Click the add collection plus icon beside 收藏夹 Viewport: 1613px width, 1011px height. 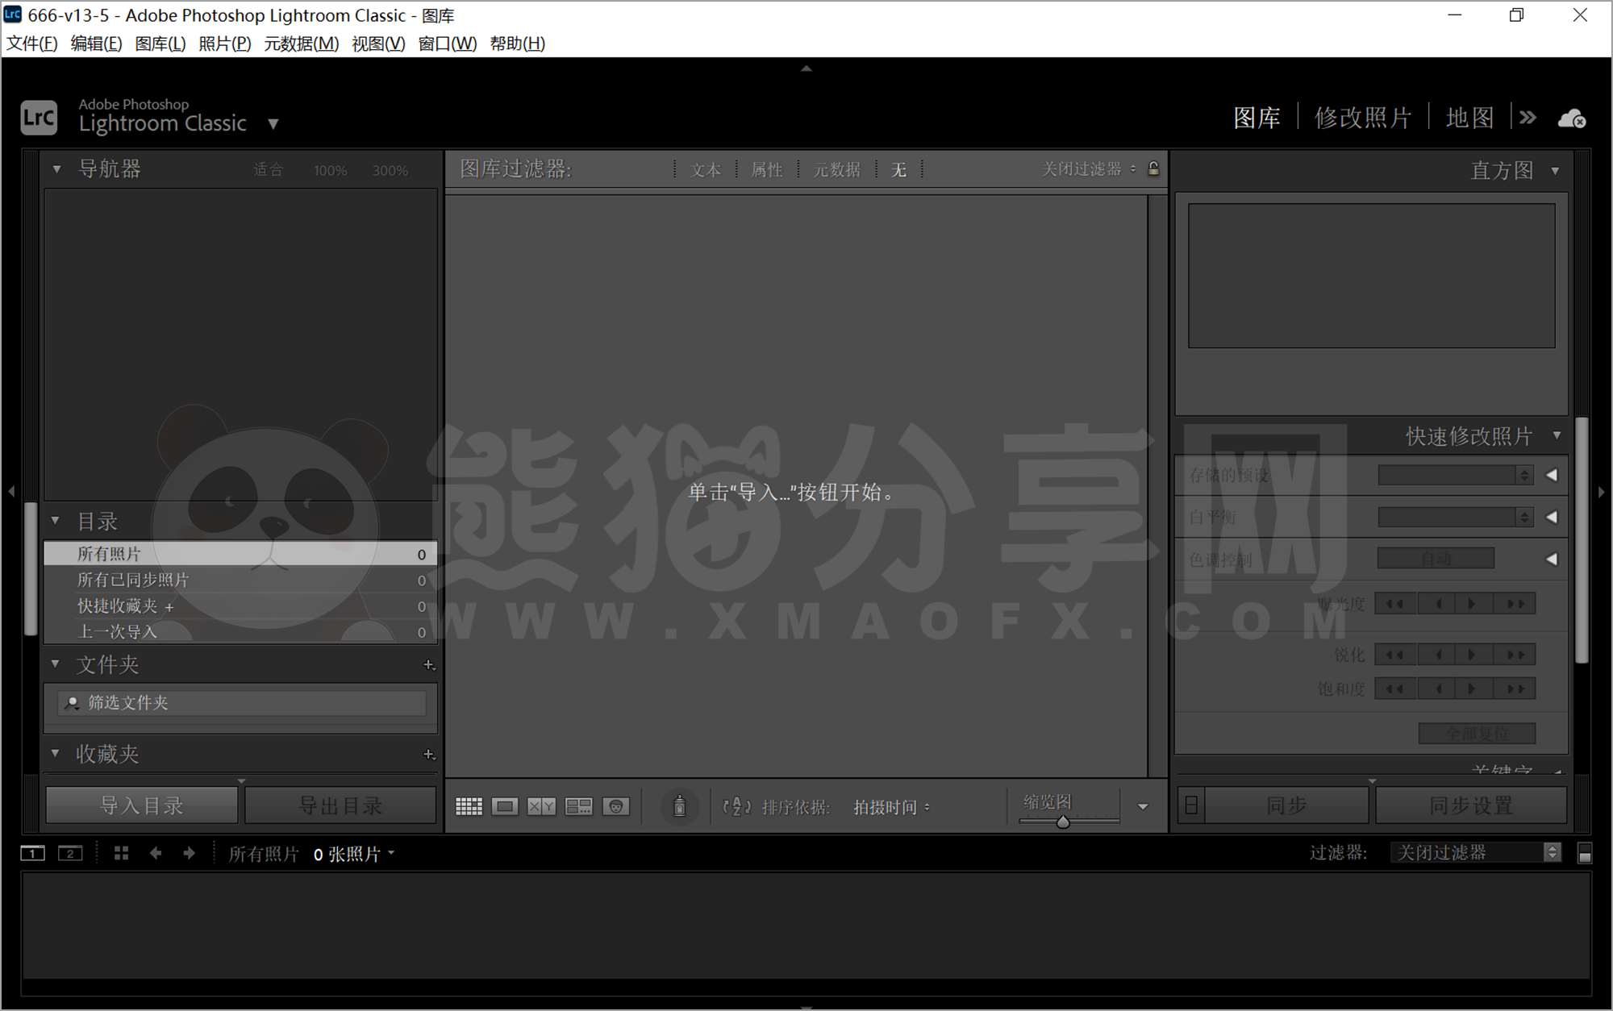[429, 755]
